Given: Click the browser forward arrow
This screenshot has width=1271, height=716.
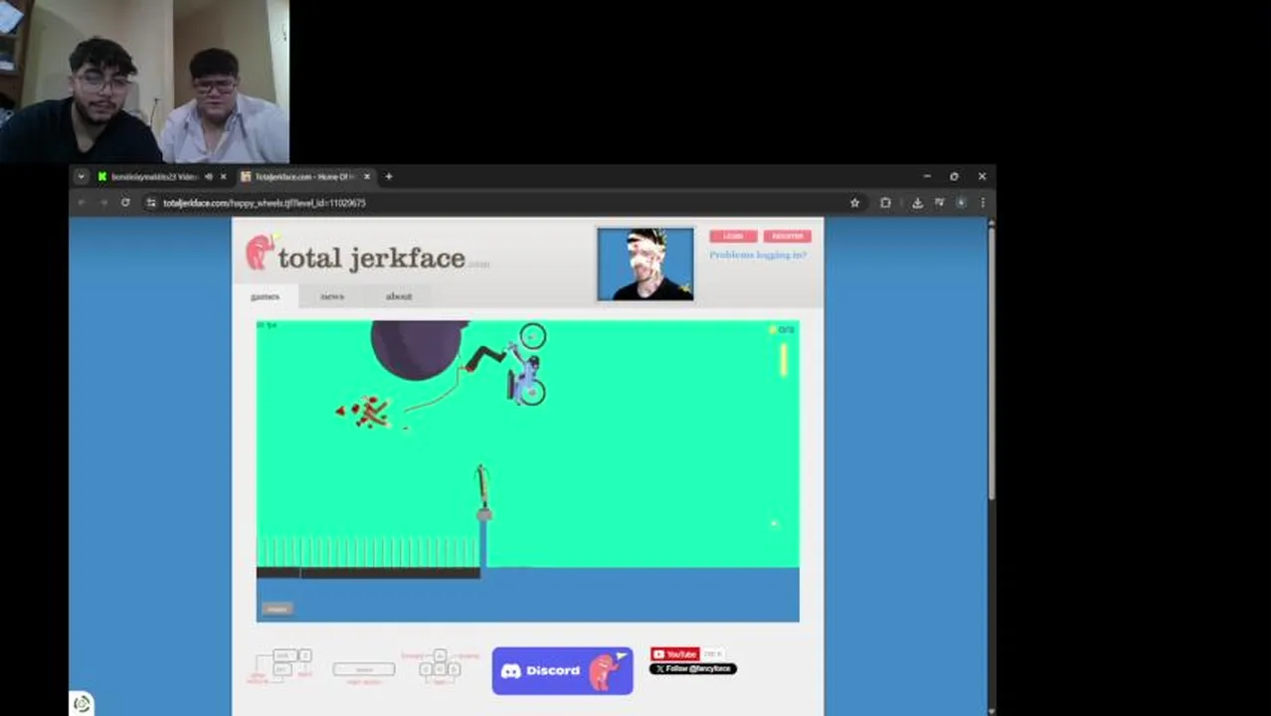Looking at the screenshot, I should pos(103,203).
